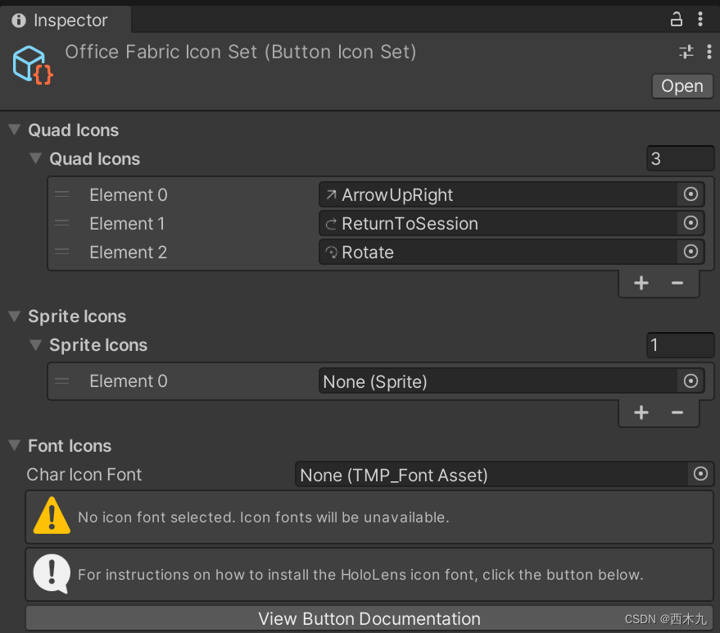Grab the drag handle of Quad Element 1
Screen dimensions: 720x633
point(61,223)
